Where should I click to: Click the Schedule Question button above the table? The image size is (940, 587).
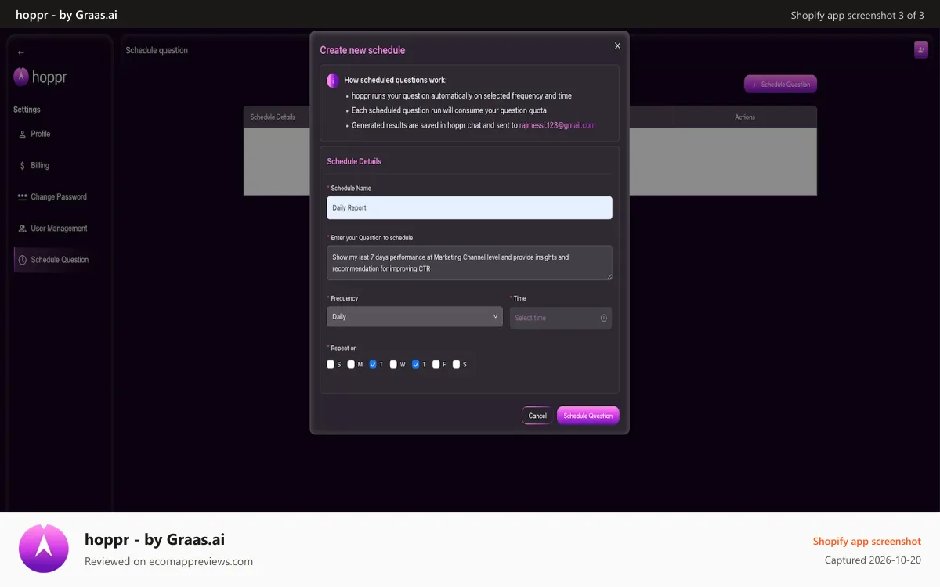click(780, 84)
